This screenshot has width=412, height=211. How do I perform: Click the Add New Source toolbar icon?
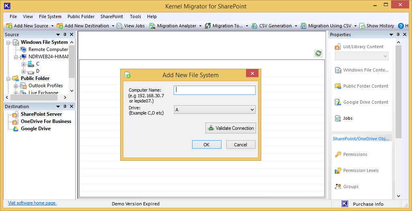[x=9, y=26]
